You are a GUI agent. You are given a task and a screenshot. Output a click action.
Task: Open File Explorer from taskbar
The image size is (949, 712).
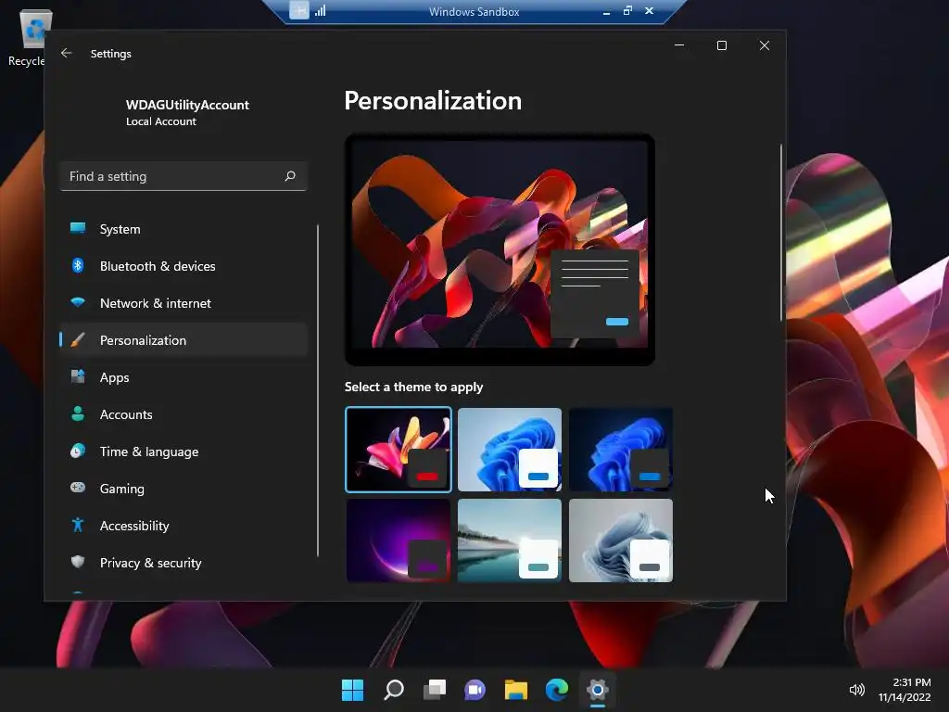(516, 690)
